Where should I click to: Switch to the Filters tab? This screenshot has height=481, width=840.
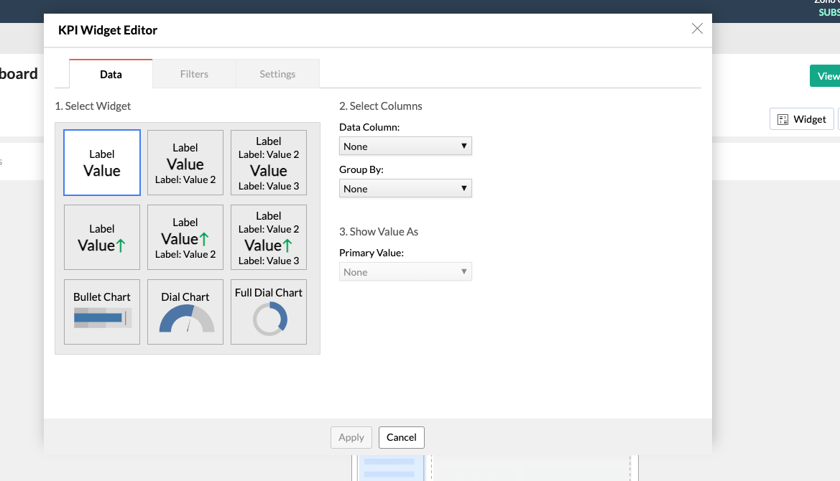pos(194,74)
